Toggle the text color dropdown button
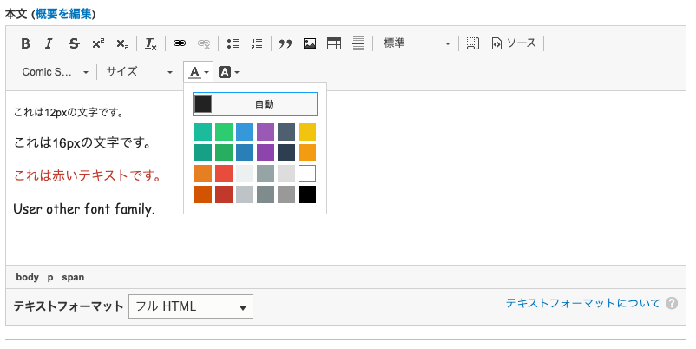 199,72
